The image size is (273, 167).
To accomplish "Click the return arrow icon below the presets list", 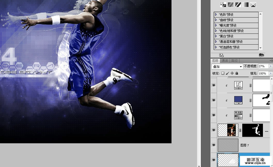I will [221, 55].
